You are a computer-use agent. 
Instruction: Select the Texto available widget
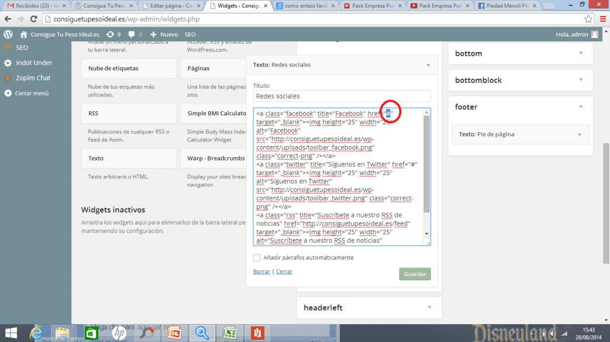click(x=129, y=158)
